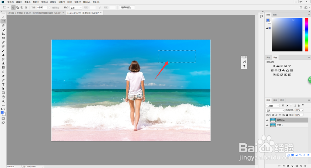311x168 pixels.
Task: Enable New Selection mode in options bar
Action: 13,7
